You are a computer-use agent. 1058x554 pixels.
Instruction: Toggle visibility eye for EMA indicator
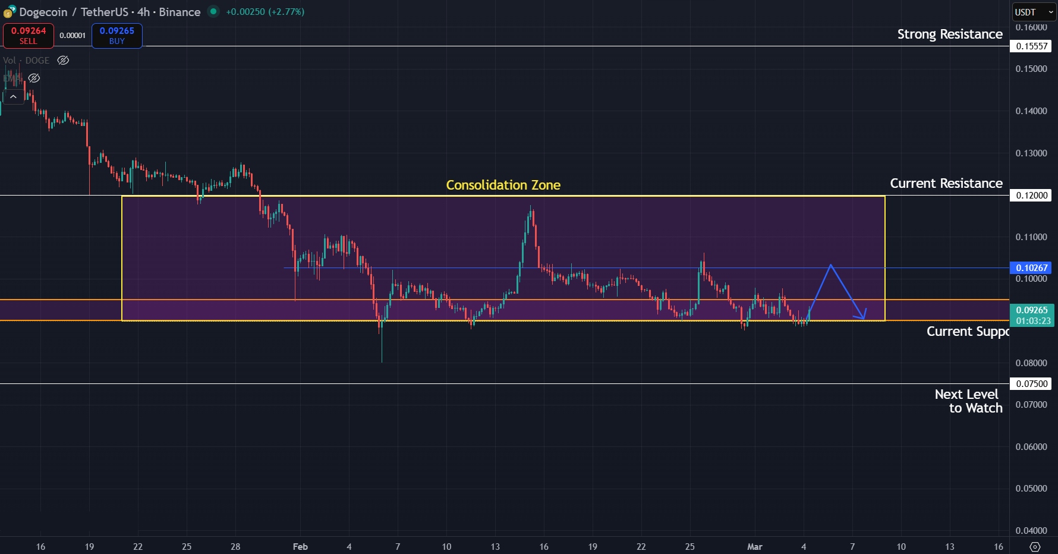tap(34, 78)
